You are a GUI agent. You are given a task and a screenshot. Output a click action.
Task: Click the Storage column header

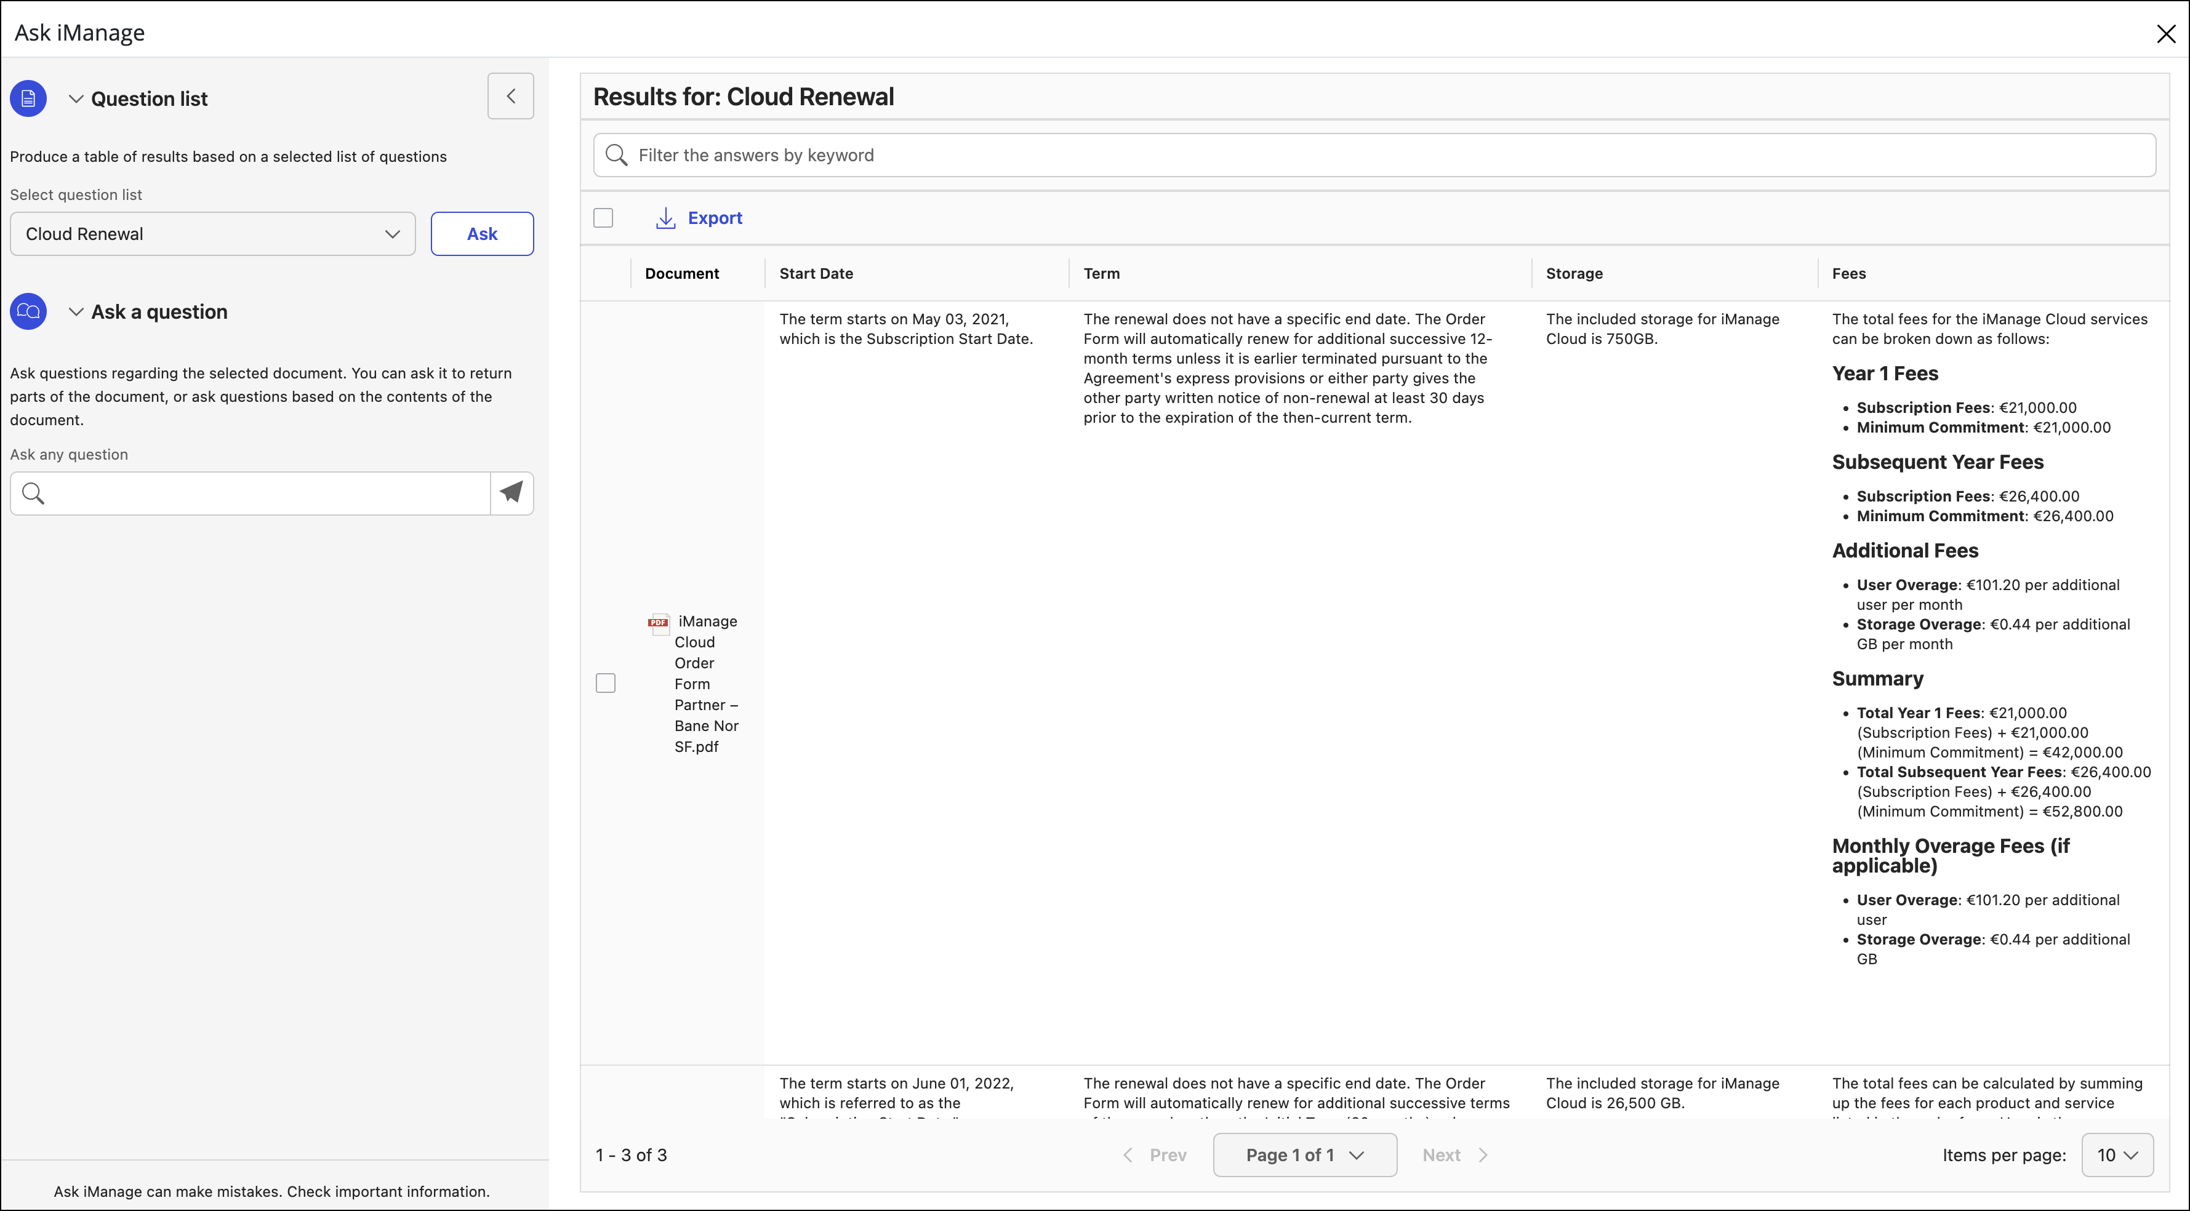(1574, 274)
